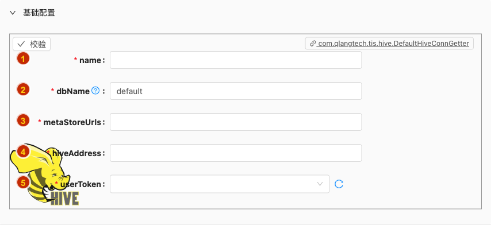Image resolution: width=491 pixels, height=225 pixels.
Task: Click the red step badge number 3
Action: pos(23,121)
